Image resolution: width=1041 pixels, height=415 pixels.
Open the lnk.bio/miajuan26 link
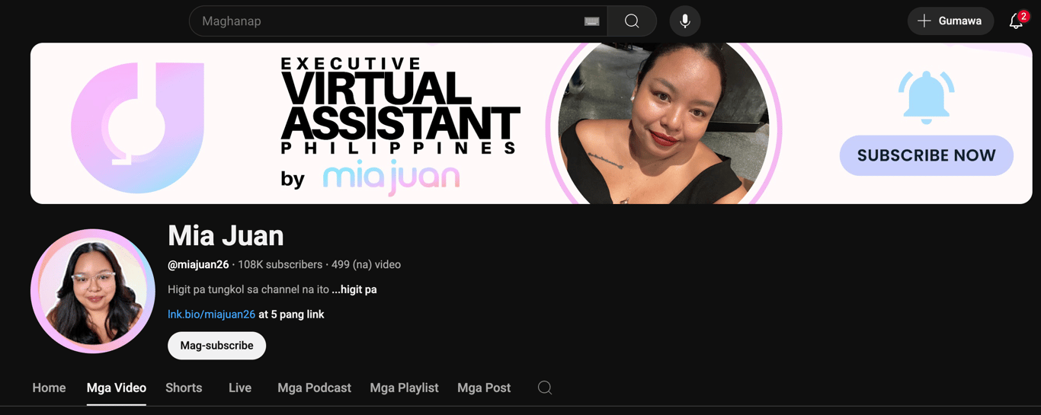pyautogui.click(x=211, y=314)
